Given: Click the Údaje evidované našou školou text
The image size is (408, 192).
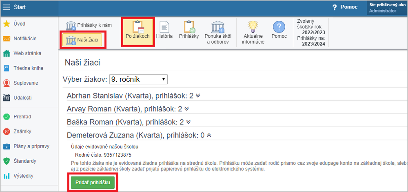Looking at the screenshot, I should 104,147.
